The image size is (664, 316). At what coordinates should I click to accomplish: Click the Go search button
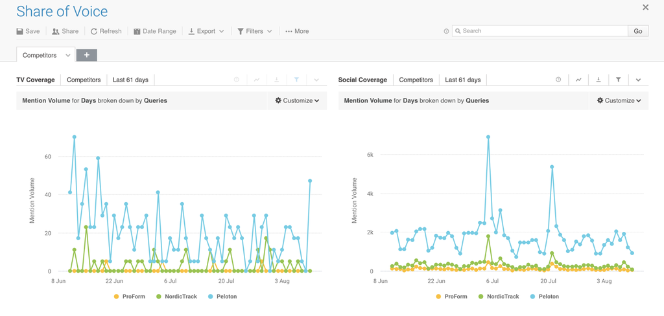click(637, 31)
